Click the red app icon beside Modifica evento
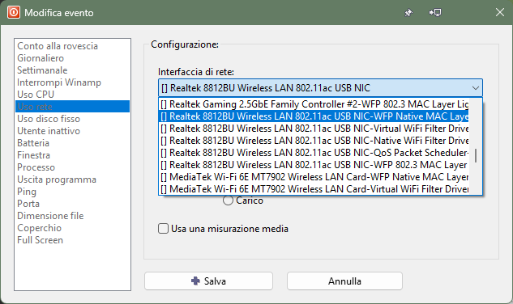 pyautogui.click(x=14, y=12)
